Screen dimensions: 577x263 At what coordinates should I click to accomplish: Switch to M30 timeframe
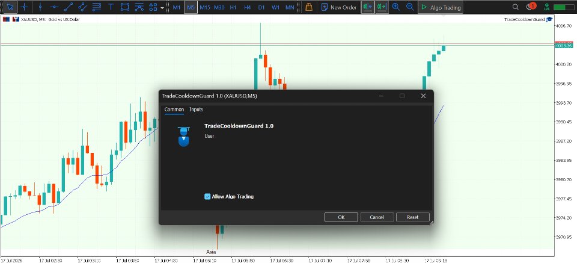point(219,7)
